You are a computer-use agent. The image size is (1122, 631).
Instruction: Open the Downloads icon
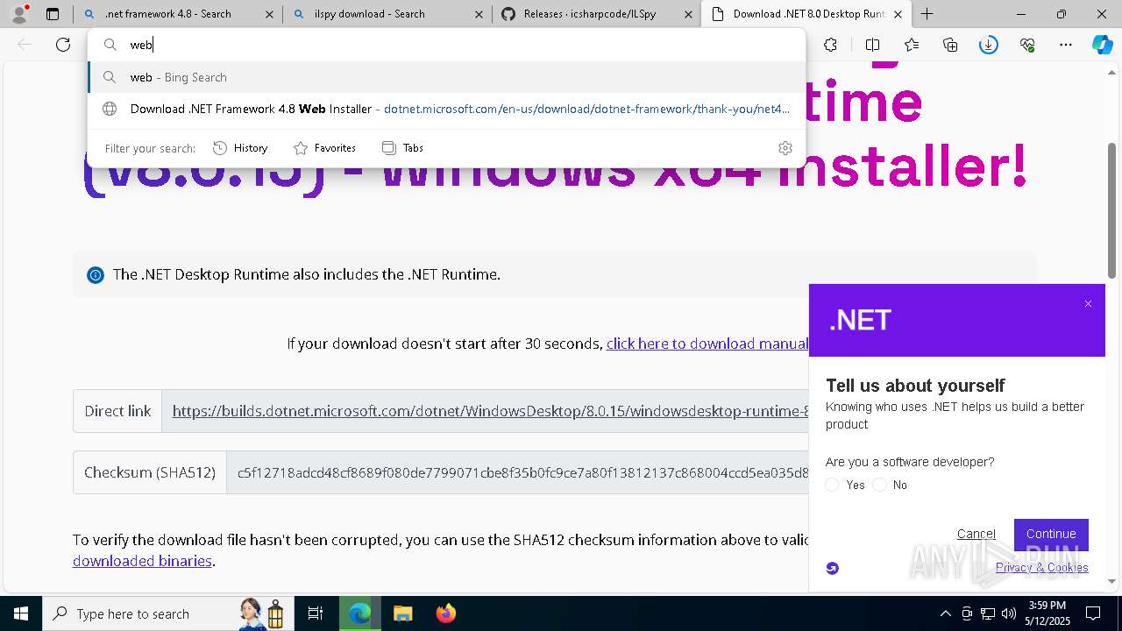coord(989,45)
